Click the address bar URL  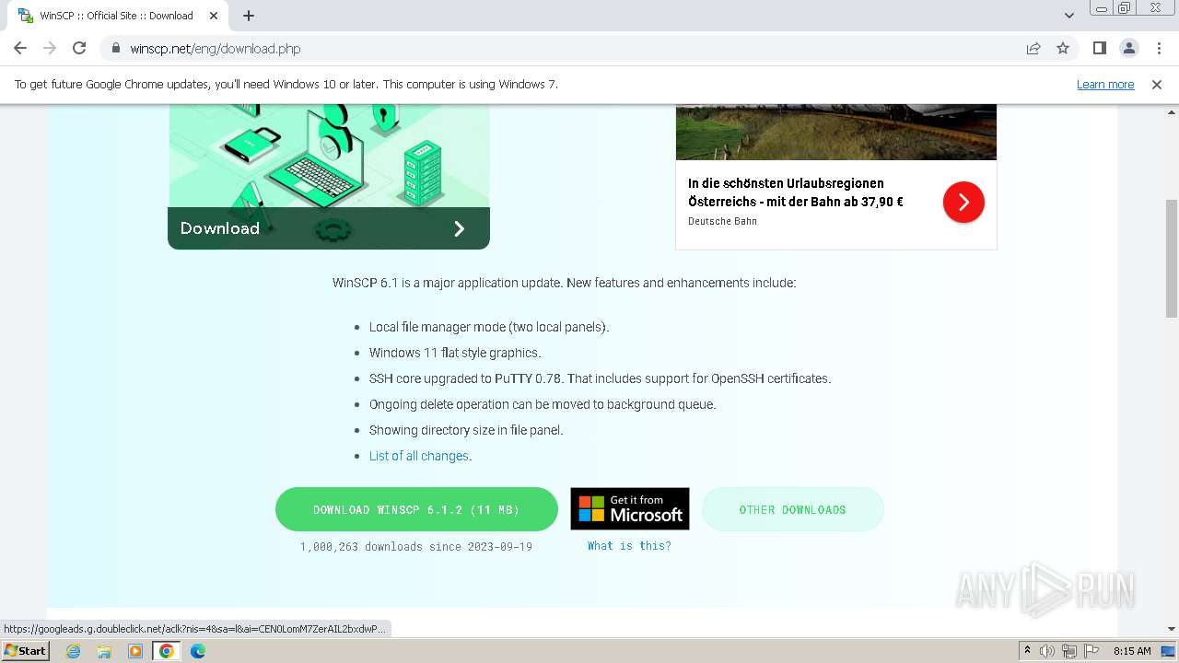point(216,49)
